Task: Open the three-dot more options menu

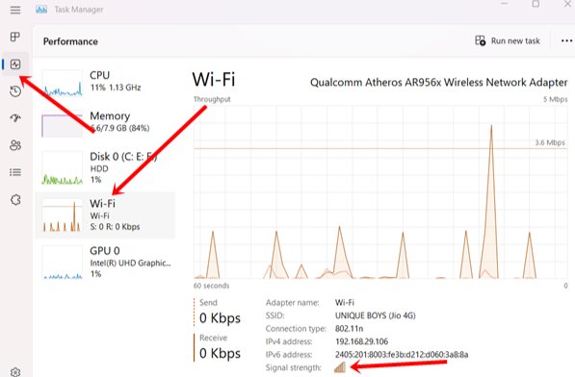Action: (566, 41)
